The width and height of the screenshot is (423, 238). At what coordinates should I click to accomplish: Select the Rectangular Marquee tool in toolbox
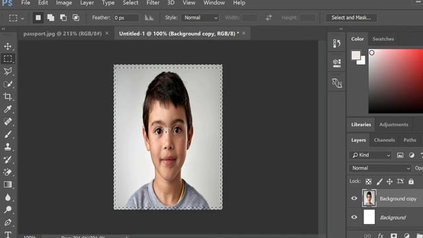point(7,59)
